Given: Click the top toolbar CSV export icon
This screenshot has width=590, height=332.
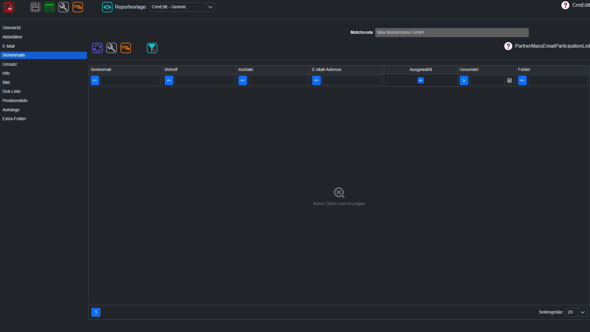Looking at the screenshot, I should pyautogui.click(x=78, y=7).
